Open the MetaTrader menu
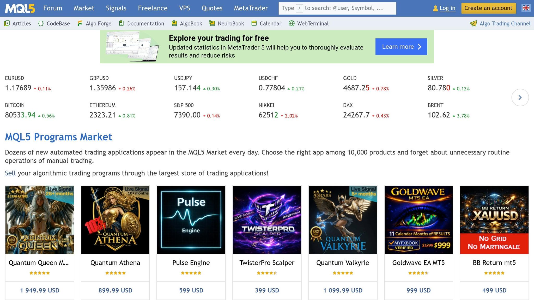Viewport: 534px width, 300px height. coord(251,8)
